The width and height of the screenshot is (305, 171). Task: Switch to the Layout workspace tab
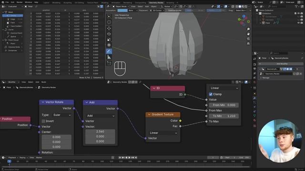coord(46,3)
